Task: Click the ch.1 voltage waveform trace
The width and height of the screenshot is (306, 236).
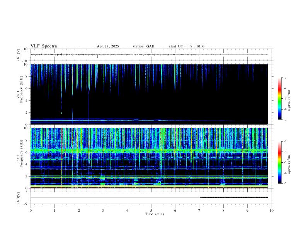Action: (149, 55)
